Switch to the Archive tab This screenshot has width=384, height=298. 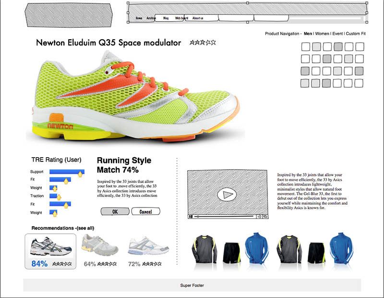(151, 18)
